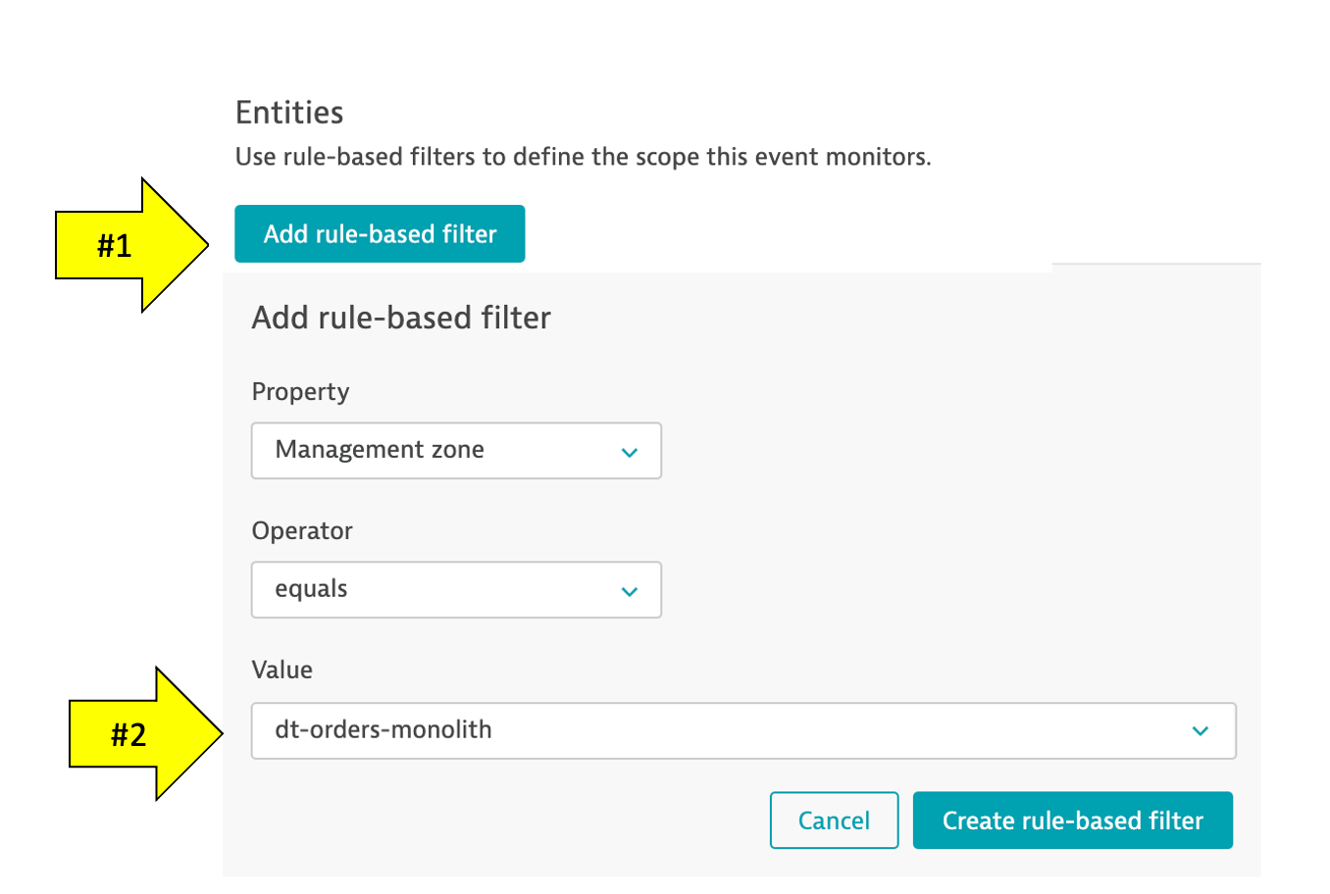Click the 'equals' selected operator text
The image size is (1330, 894).
click(311, 589)
